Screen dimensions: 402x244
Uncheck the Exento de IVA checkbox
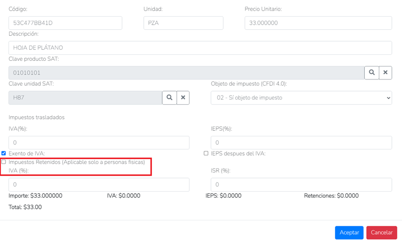4,153
